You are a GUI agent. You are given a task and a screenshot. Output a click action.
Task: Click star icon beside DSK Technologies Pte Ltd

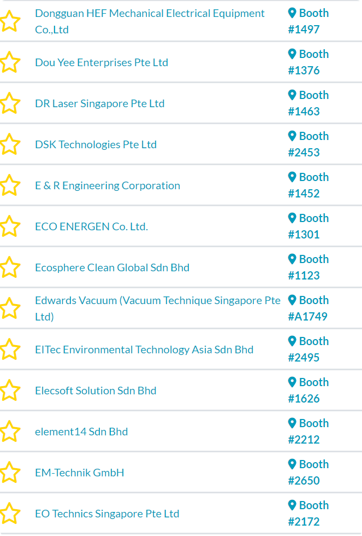tap(10, 144)
